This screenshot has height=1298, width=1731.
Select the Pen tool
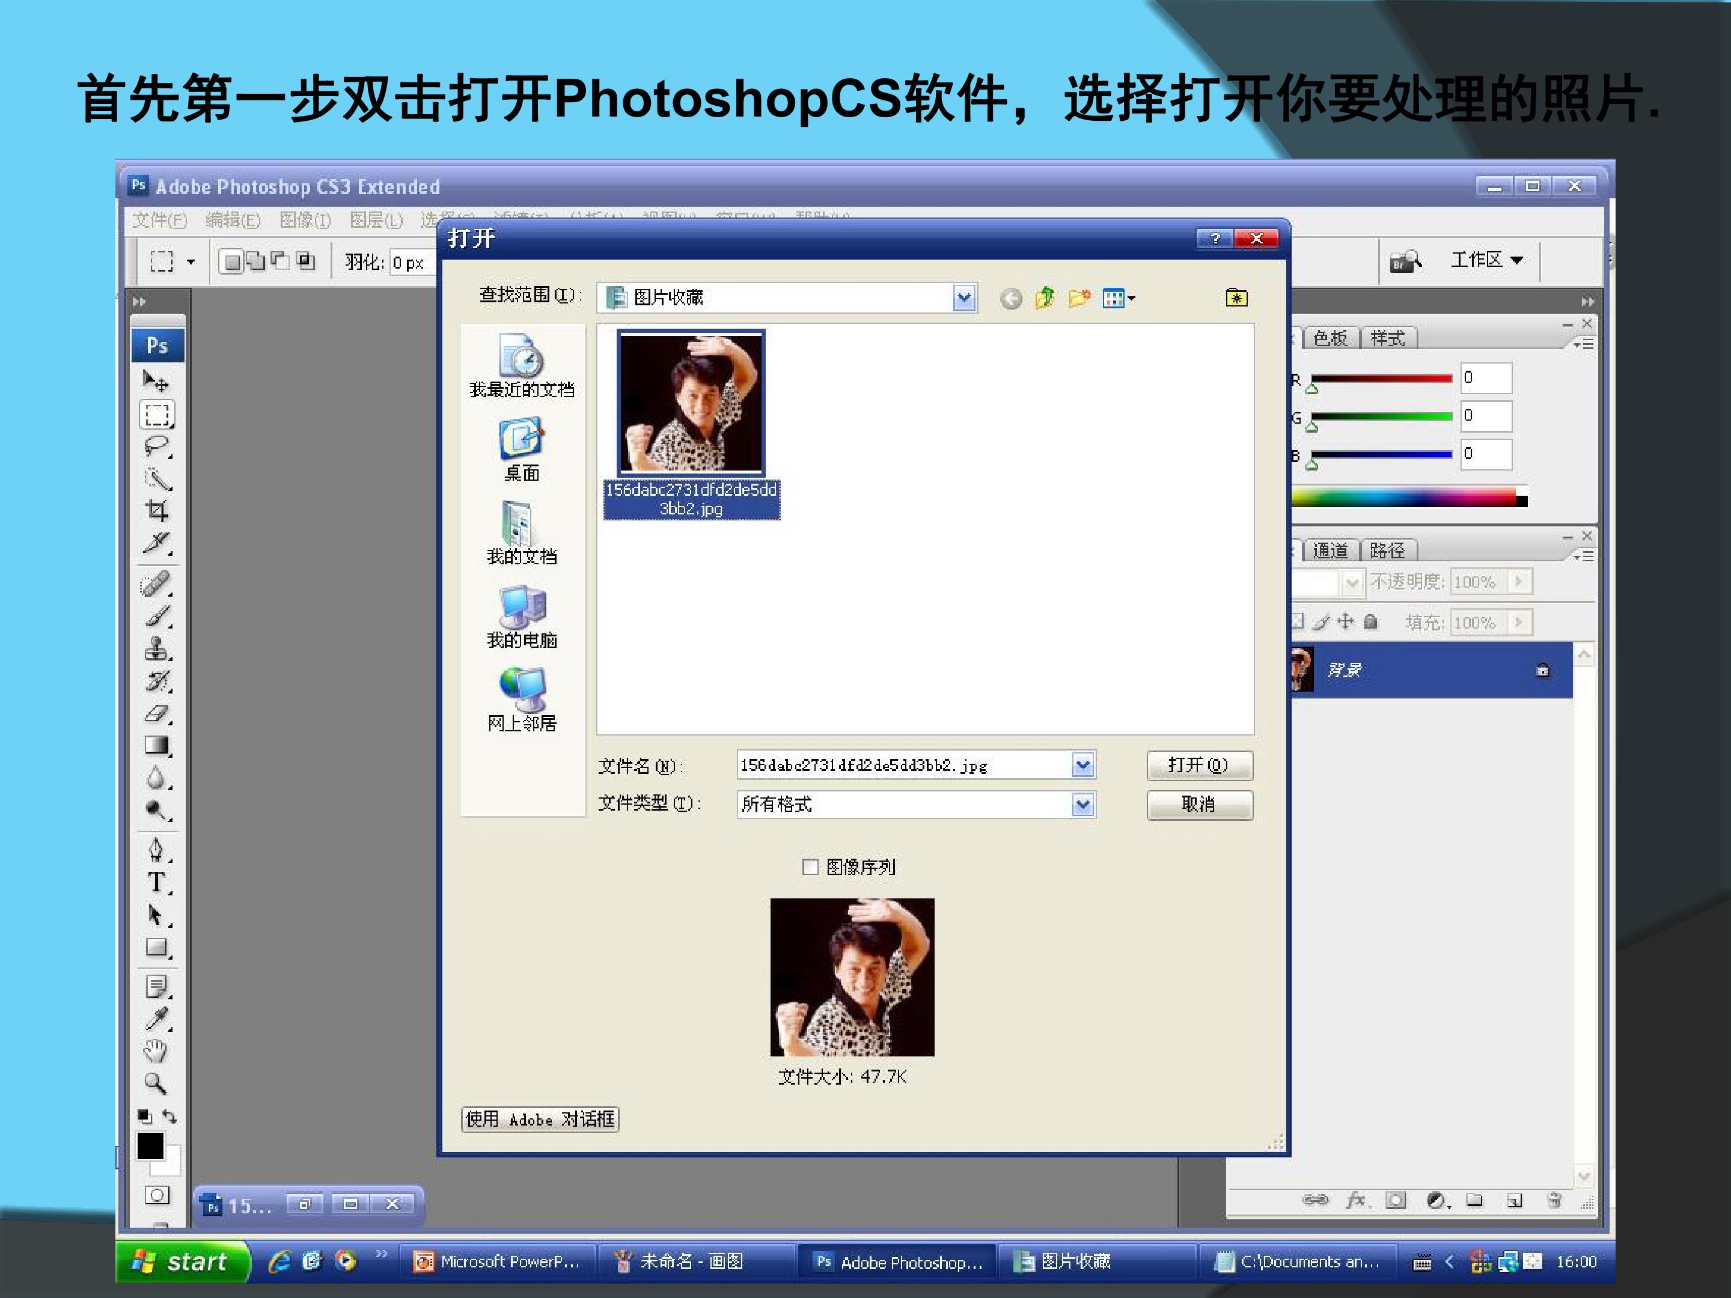[156, 850]
